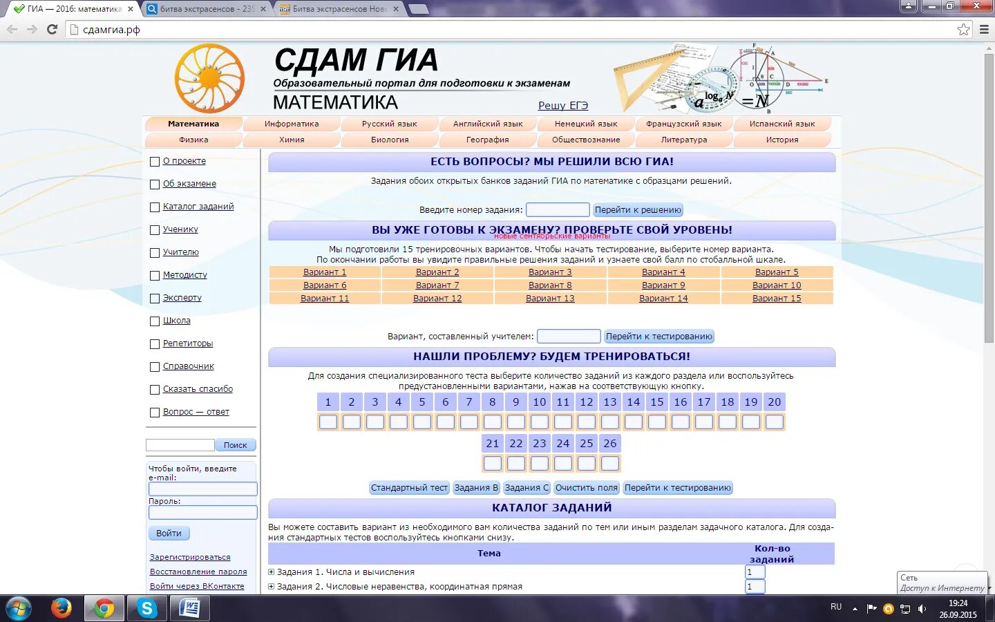
Task: Click Перейти к решению button
Action: click(x=638, y=210)
